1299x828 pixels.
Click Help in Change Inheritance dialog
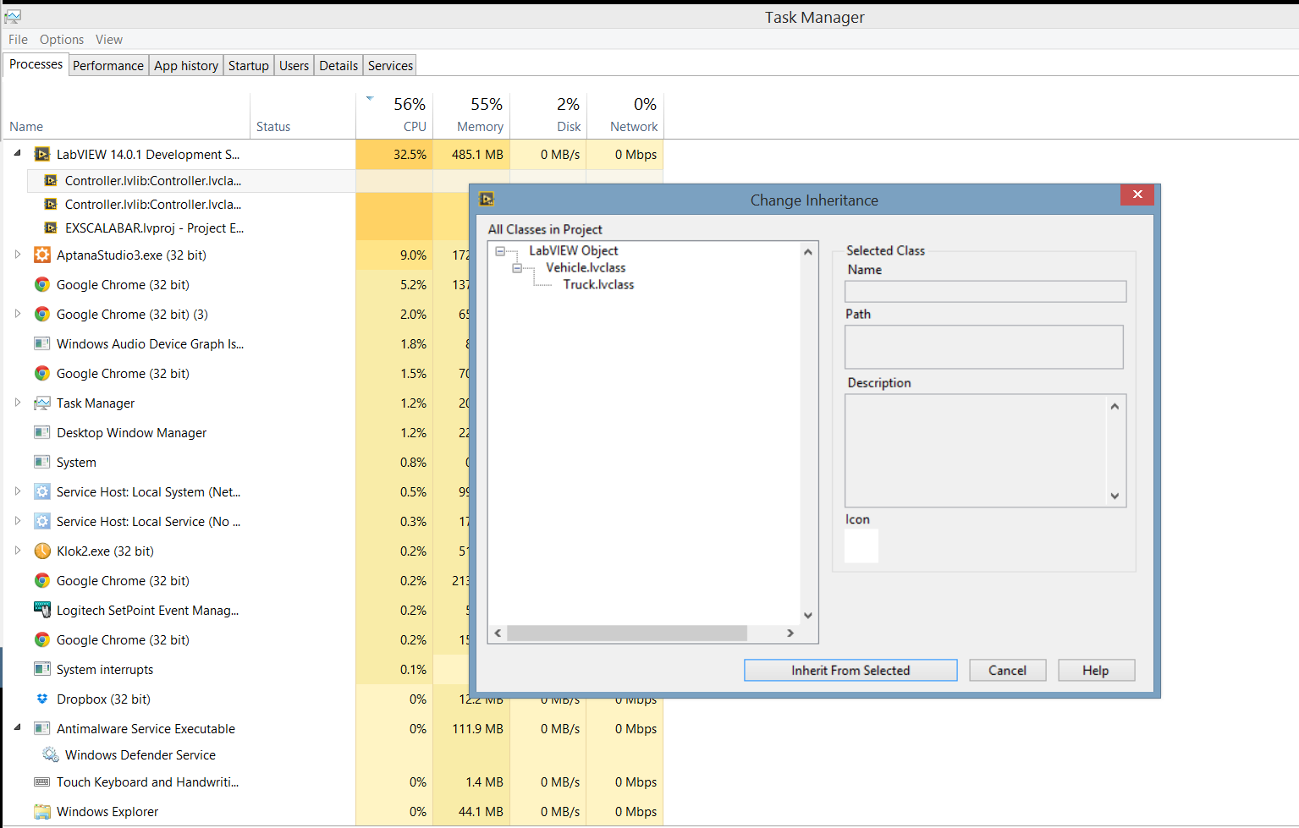pos(1096,670)
